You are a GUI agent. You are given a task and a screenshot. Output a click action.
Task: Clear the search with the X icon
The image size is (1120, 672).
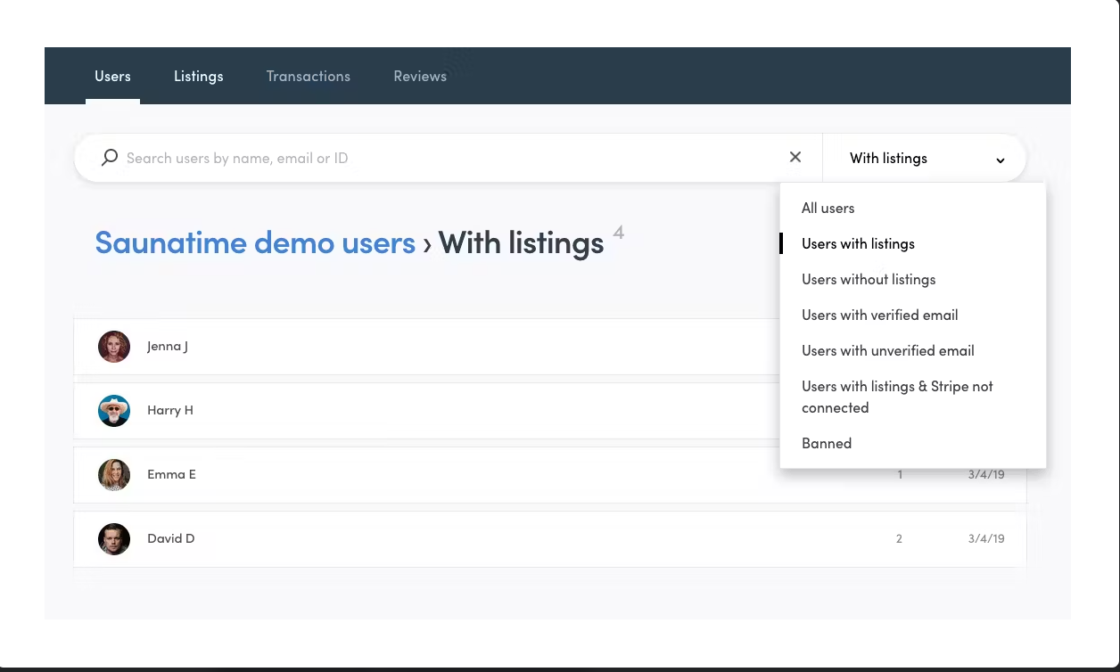(x=795, y=157)
